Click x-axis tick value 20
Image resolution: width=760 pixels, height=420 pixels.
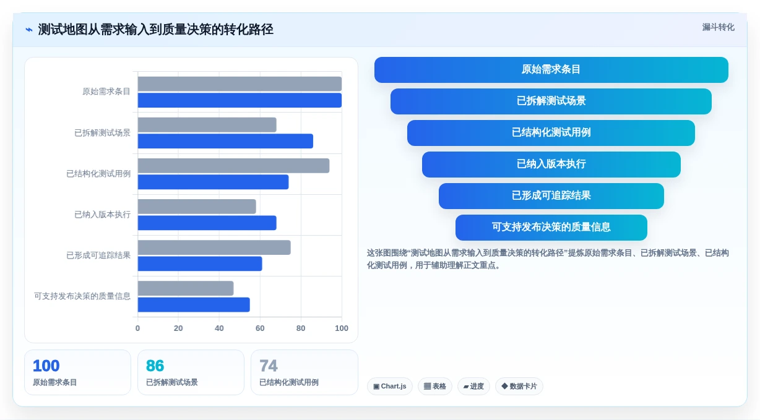(178, 328)
